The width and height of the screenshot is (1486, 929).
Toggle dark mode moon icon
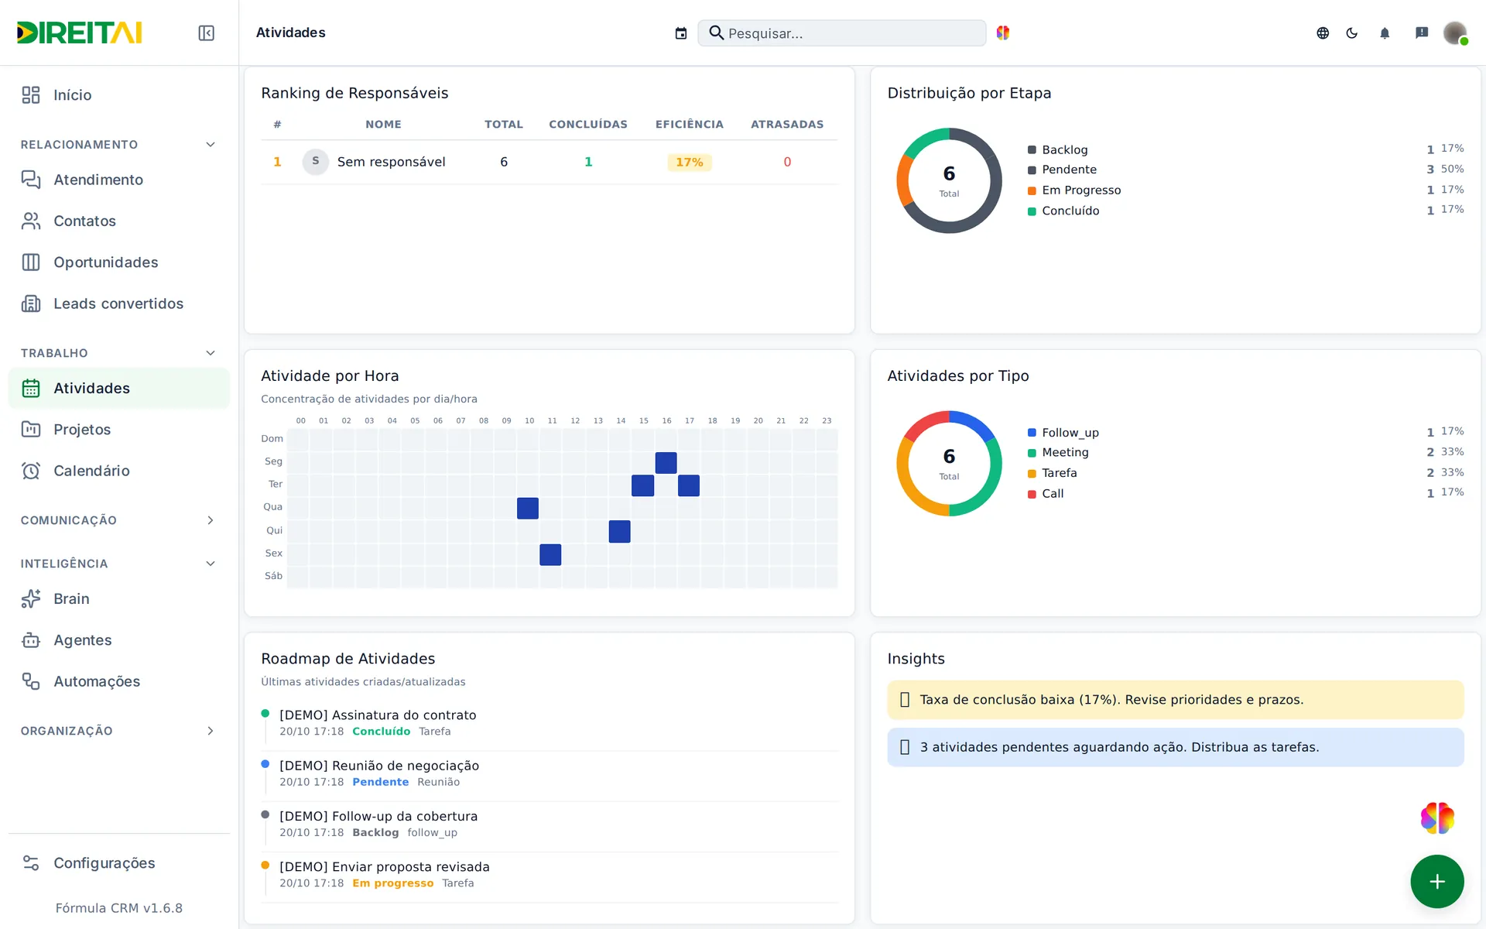(1352, 33)
